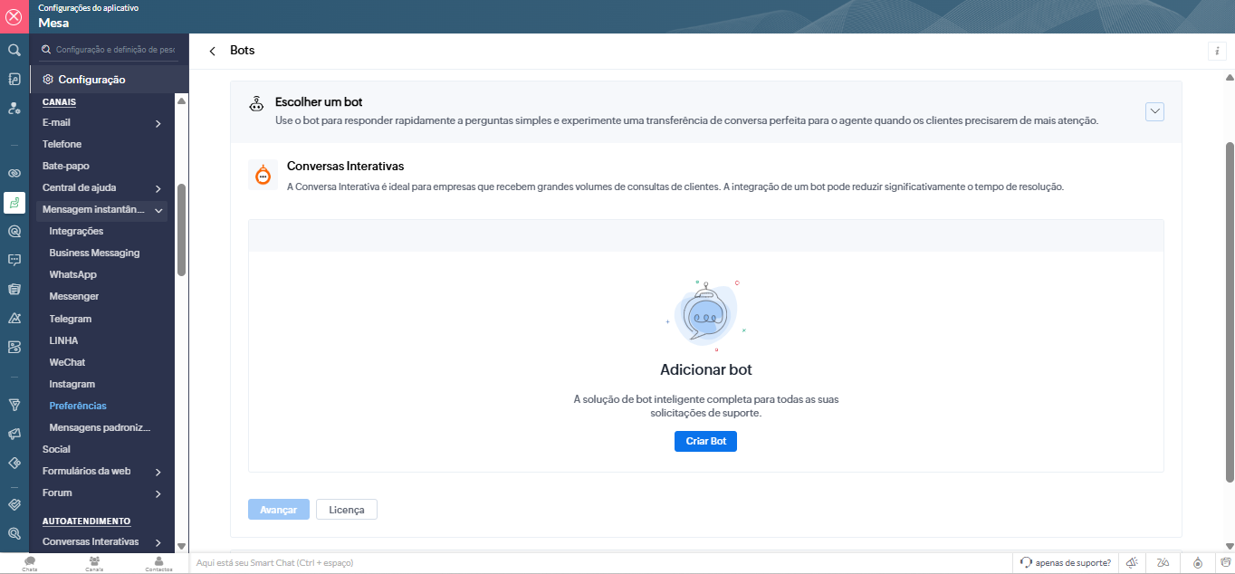
Task: Click the search icon in the left rail
Action: [14, 51]
